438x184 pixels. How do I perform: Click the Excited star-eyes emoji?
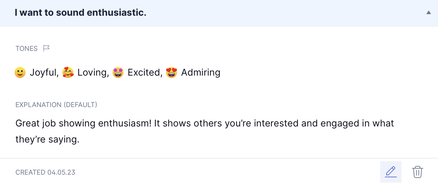click(118, 72)
